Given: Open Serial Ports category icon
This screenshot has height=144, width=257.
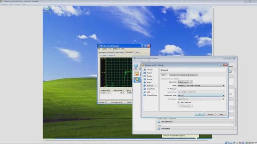Looking at the screenshot, I should [145, 89].
